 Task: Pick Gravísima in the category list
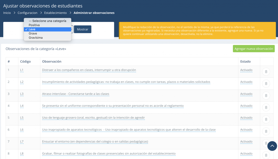click(x=36, y=38)
